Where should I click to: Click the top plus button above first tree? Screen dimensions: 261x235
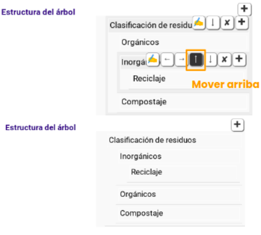coord(244,9)
